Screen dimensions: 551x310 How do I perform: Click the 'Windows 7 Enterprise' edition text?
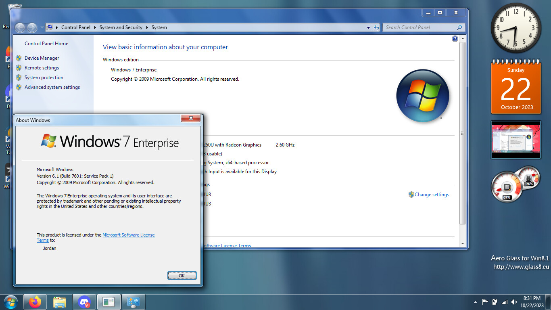pyautogui.click(x=134, y=70)
